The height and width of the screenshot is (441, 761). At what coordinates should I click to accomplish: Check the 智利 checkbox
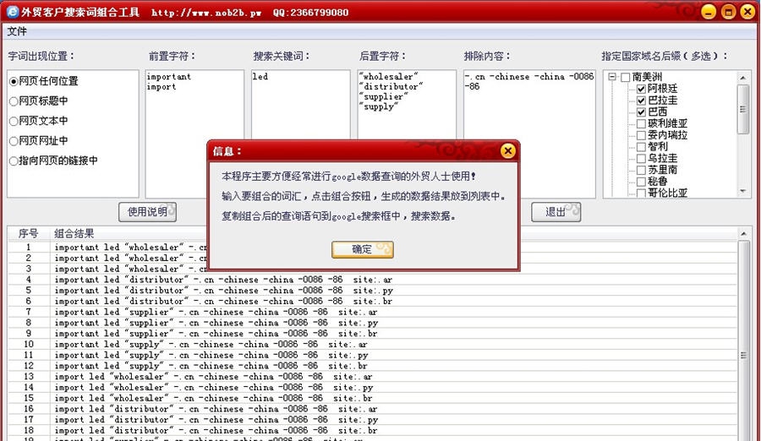pos(641,147)
